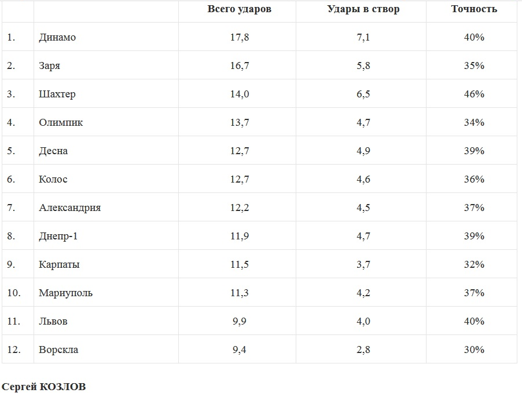The width and height of the screenshot is (522, 393).
Task: Select the Десна team name
Action: click(53, 151)
